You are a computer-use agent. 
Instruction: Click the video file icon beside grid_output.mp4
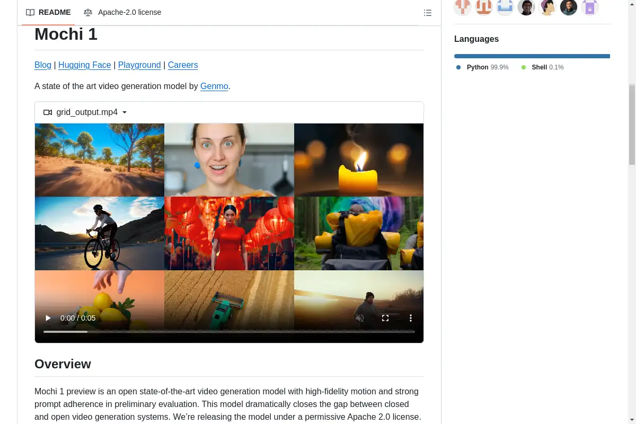coord(48,112)
